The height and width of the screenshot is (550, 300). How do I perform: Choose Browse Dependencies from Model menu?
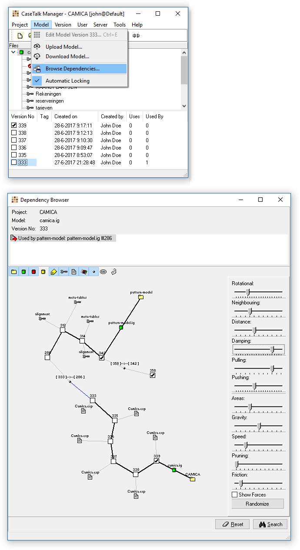pos(79,69)
